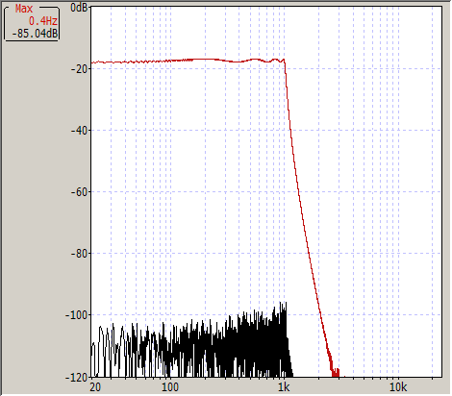Click the -40 dB axis label

[x=79, y=131]
